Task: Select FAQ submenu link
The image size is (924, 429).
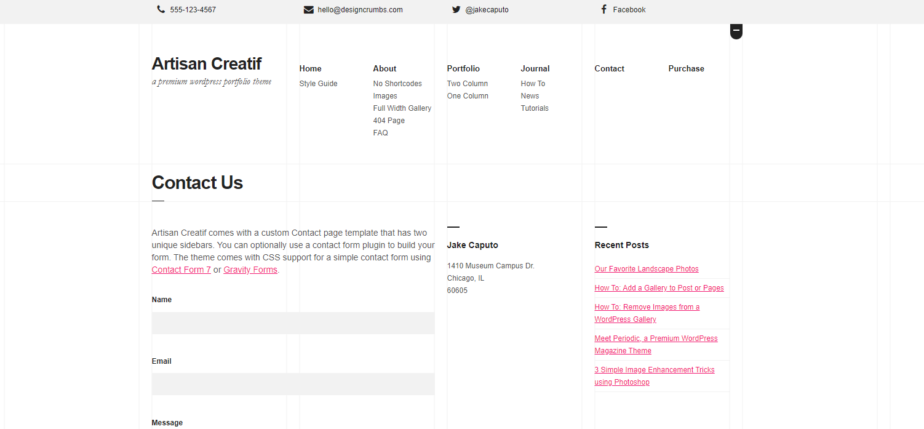Action: point(381,133)
